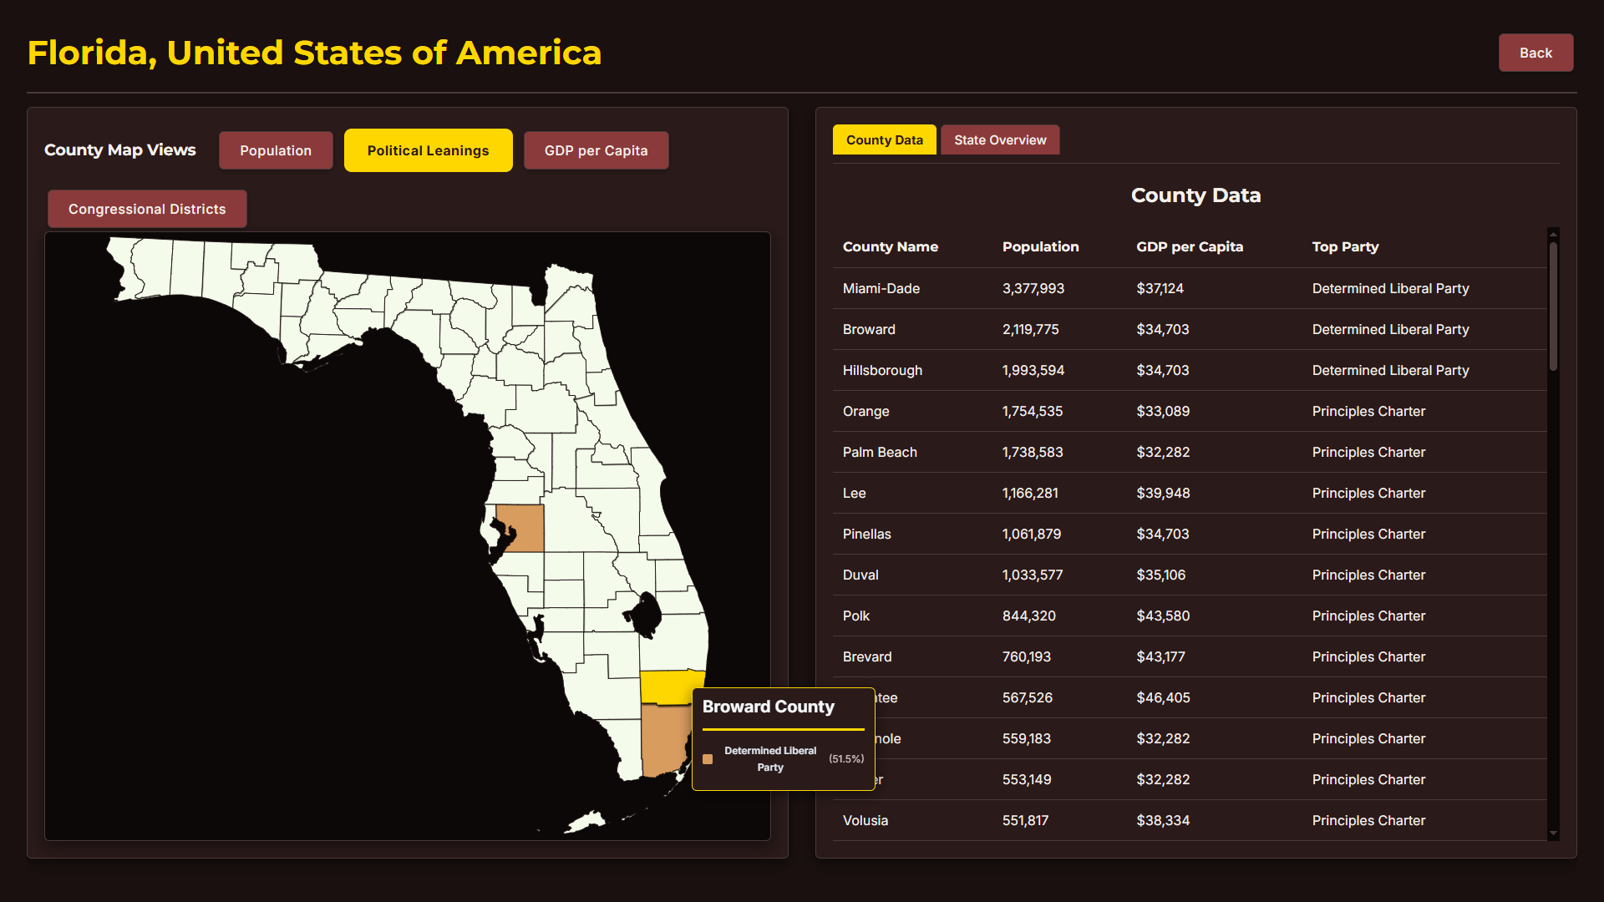Open the Congressional Districts view
Screen dimensions: 1604x902
coord(147,209)
